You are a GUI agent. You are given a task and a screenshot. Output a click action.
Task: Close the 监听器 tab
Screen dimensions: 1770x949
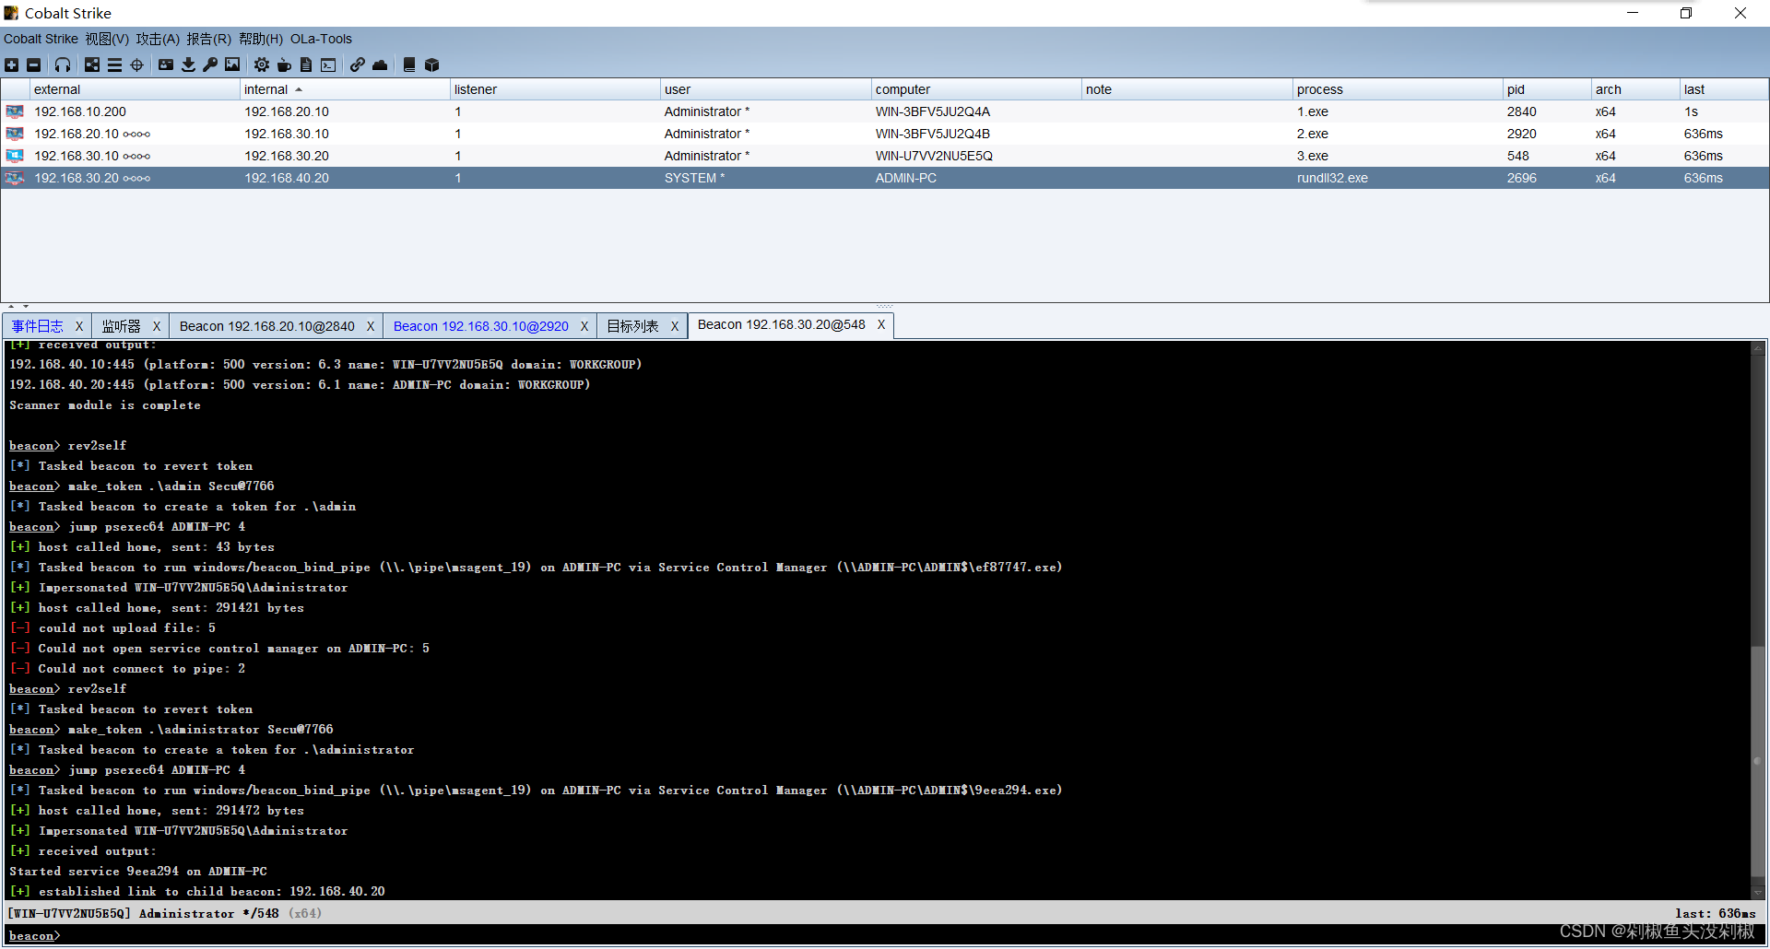click(x=157, y=326)
